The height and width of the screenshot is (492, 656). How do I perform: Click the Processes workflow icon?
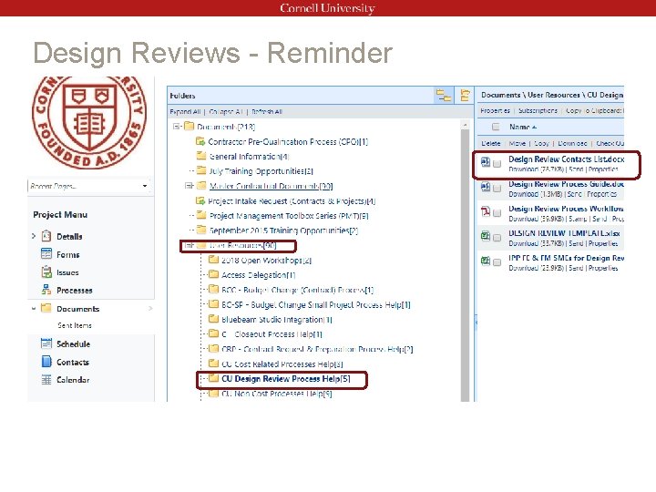point(46,290)
